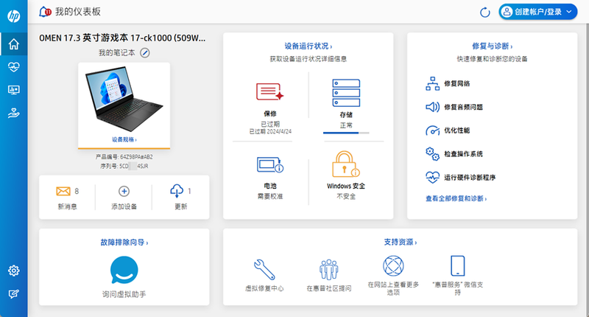Click the 虚拟修复中心 wrench icon
589x317 pixels.
264,269
